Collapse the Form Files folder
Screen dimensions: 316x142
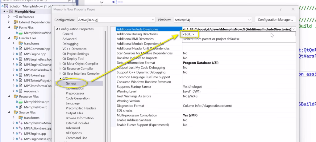[9, 27]
